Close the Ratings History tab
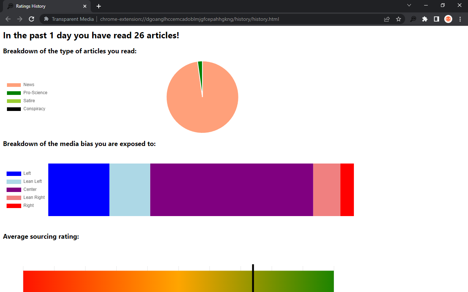Image resolution: width=468 pixels, height=292 pixels. [x=85, y=6]
